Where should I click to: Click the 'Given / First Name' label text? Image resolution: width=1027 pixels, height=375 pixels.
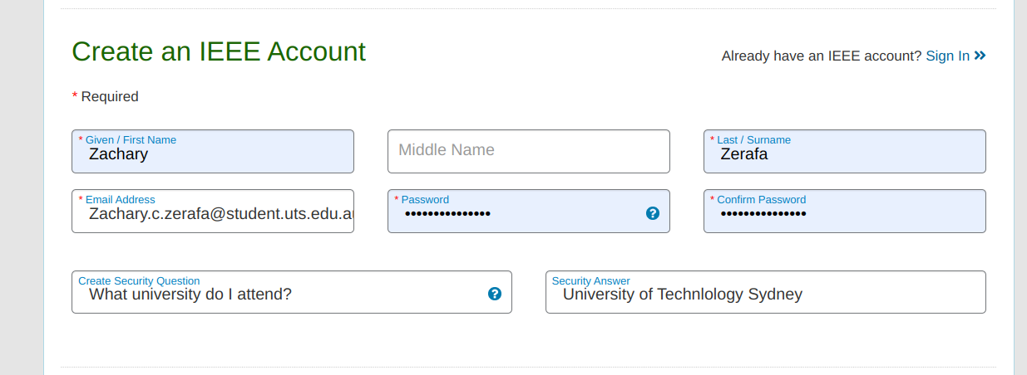pyautogui.click(x=131, y=140)
